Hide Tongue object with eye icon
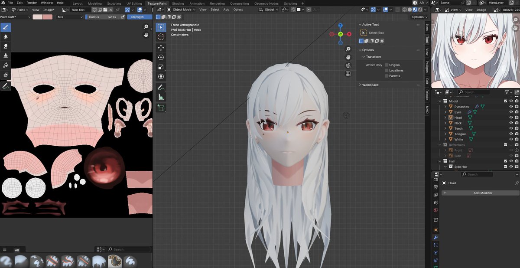The height and width of the screenshot is (268, 520). click(511, 134)
